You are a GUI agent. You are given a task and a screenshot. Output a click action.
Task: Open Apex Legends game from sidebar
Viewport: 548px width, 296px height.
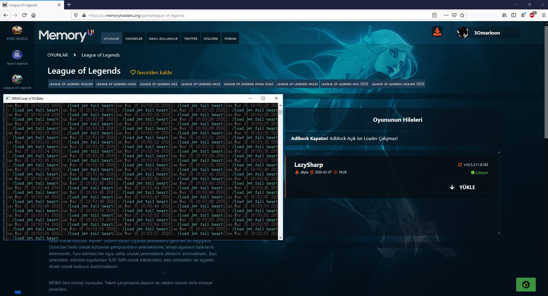(x=17, y=57)
